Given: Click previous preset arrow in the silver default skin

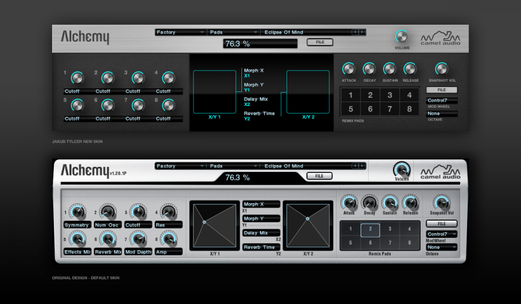Looking at the screenshot, I should click(x=355, y=166).
